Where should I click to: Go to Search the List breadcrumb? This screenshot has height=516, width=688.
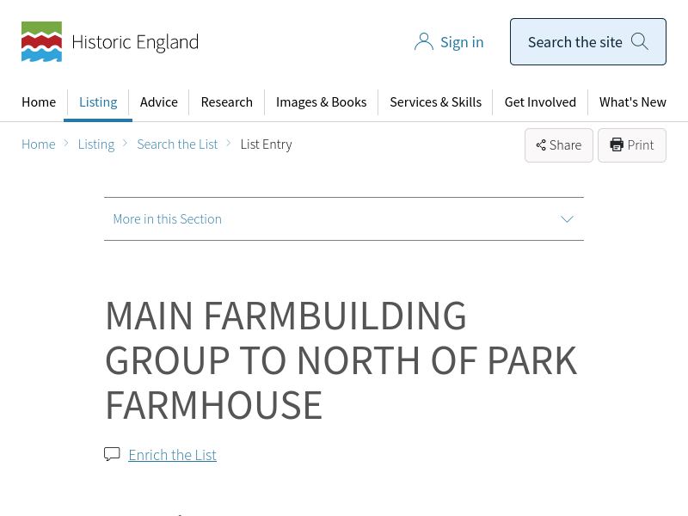(177, 144)
